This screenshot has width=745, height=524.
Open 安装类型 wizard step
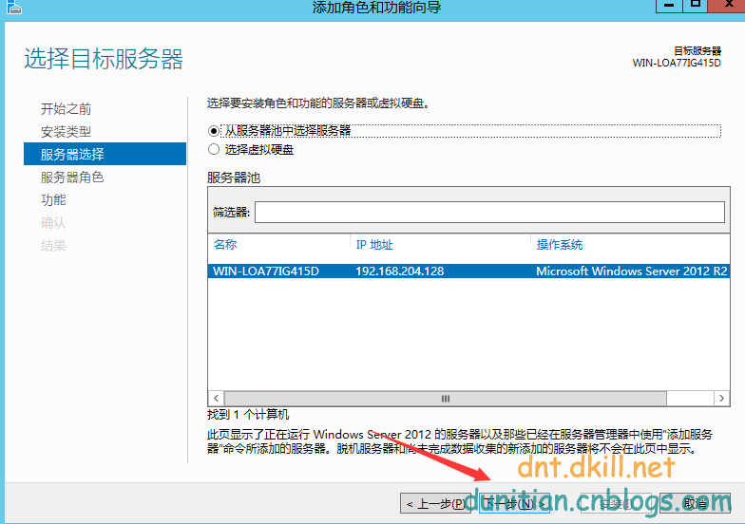coord(66,131)
